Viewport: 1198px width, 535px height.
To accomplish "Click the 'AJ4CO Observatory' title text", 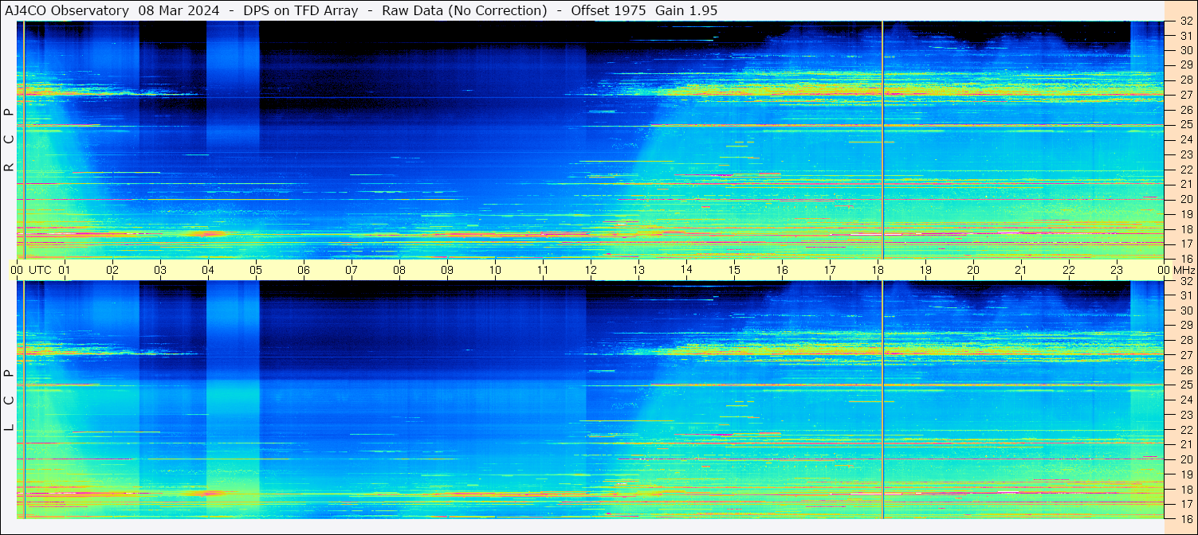I will tap(67, 10).
